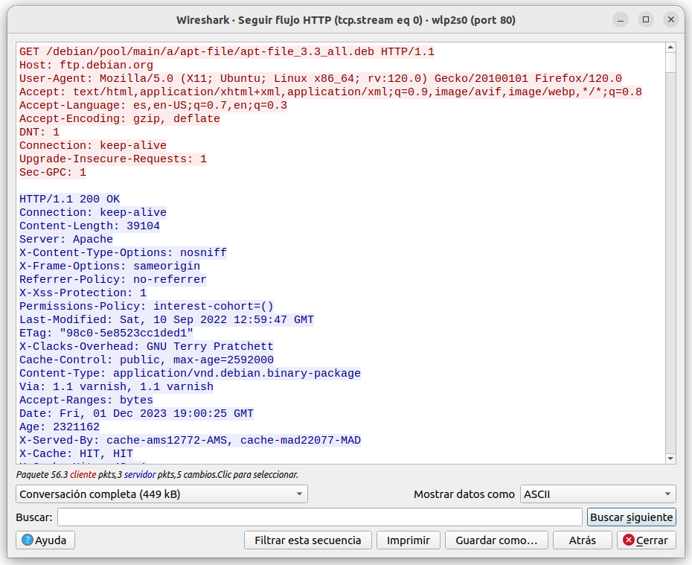Select the DNT: 1 line
This screenshot has width=692, height=565.
pyautogui.click(x=39, y=132)
